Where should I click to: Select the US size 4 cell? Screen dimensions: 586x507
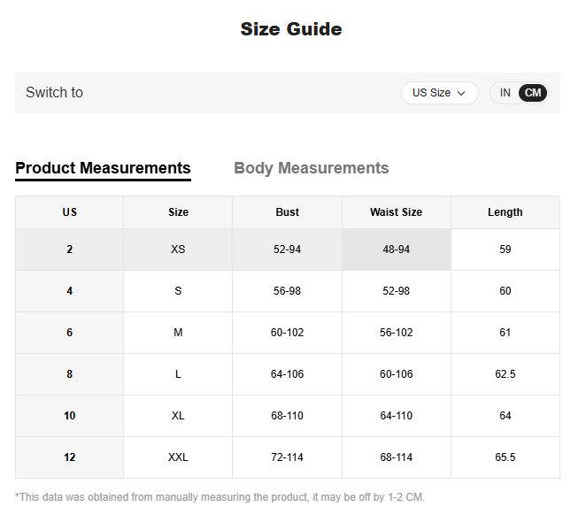click(x=70, y=291)
